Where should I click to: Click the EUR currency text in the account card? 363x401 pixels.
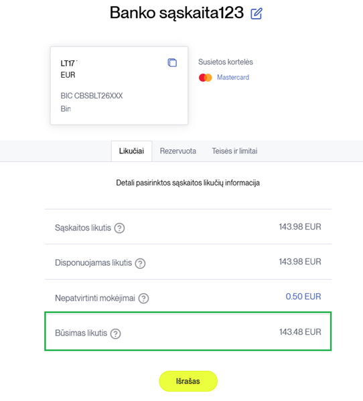tap(68, 75)
